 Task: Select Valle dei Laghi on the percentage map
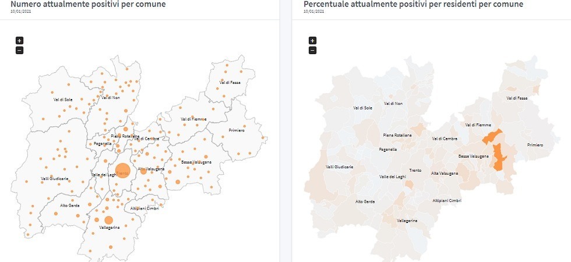pos(392,176)
